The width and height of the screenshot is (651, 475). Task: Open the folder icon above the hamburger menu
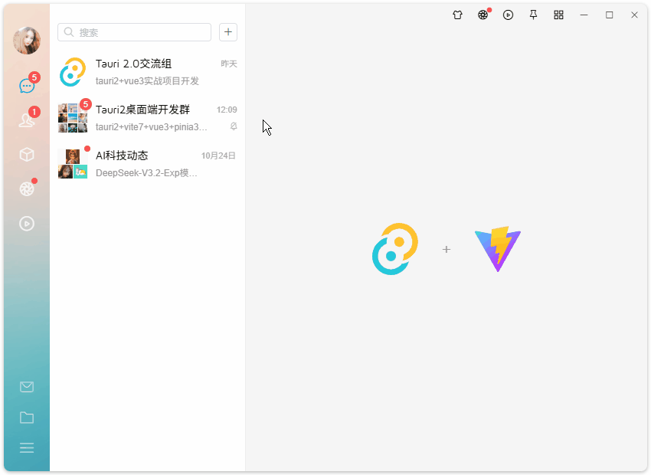27,417
